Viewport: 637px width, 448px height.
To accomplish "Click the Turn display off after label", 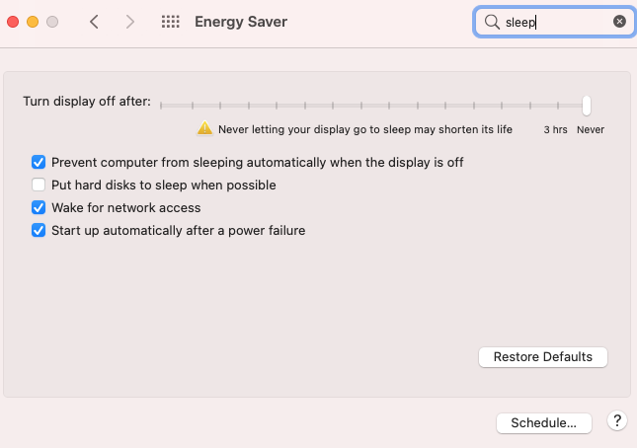I will coord(87,102).
